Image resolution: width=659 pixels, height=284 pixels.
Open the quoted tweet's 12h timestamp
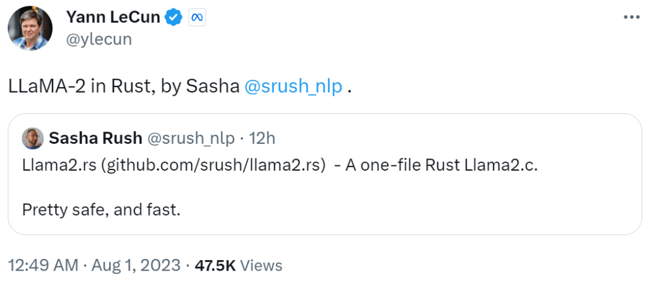[x=263, y=138]
